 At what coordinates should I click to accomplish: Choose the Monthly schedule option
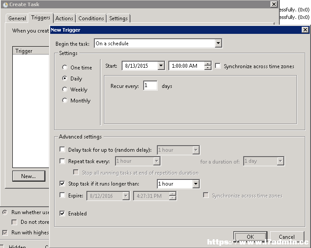(65, 100)
